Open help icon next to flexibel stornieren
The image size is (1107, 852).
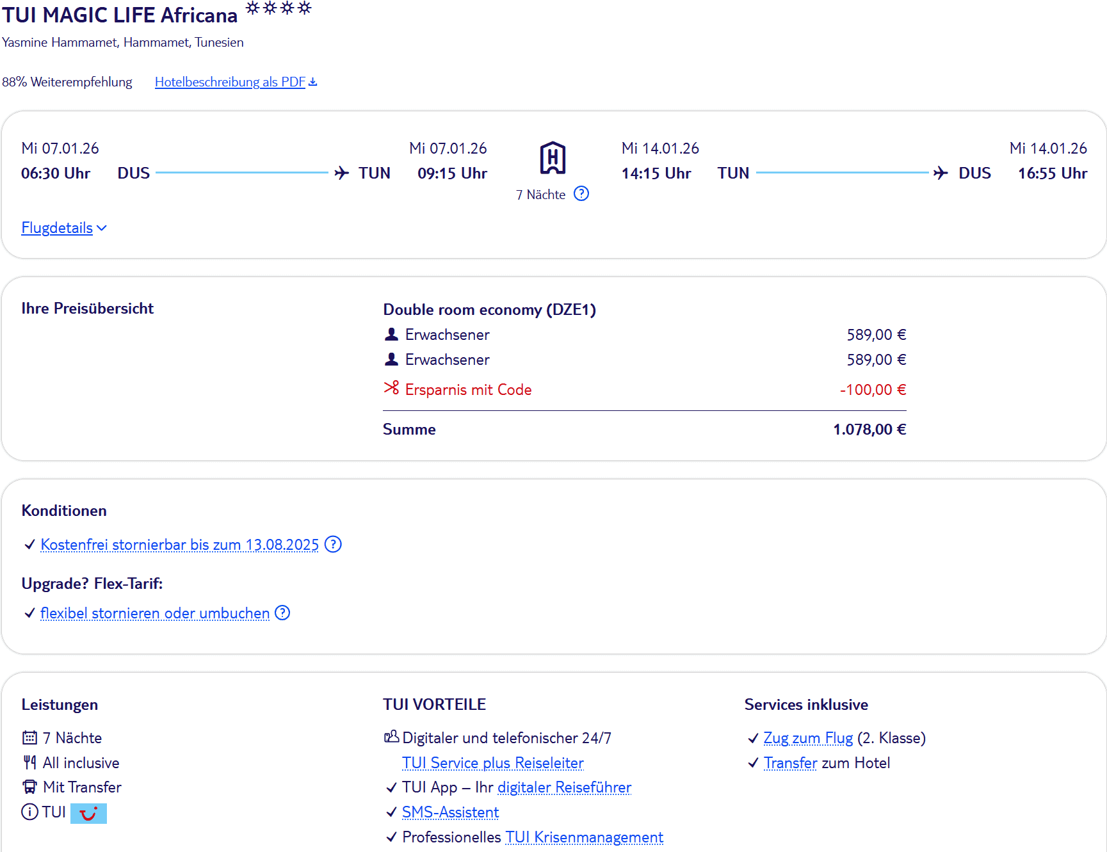coord(282,613)
